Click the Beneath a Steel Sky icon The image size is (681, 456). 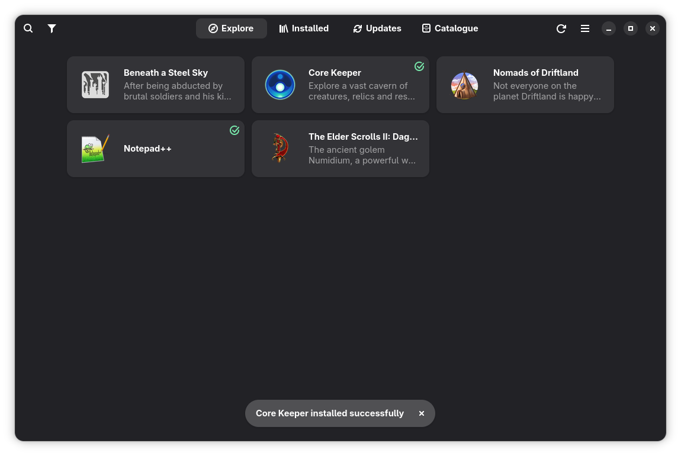coord(95,84)
